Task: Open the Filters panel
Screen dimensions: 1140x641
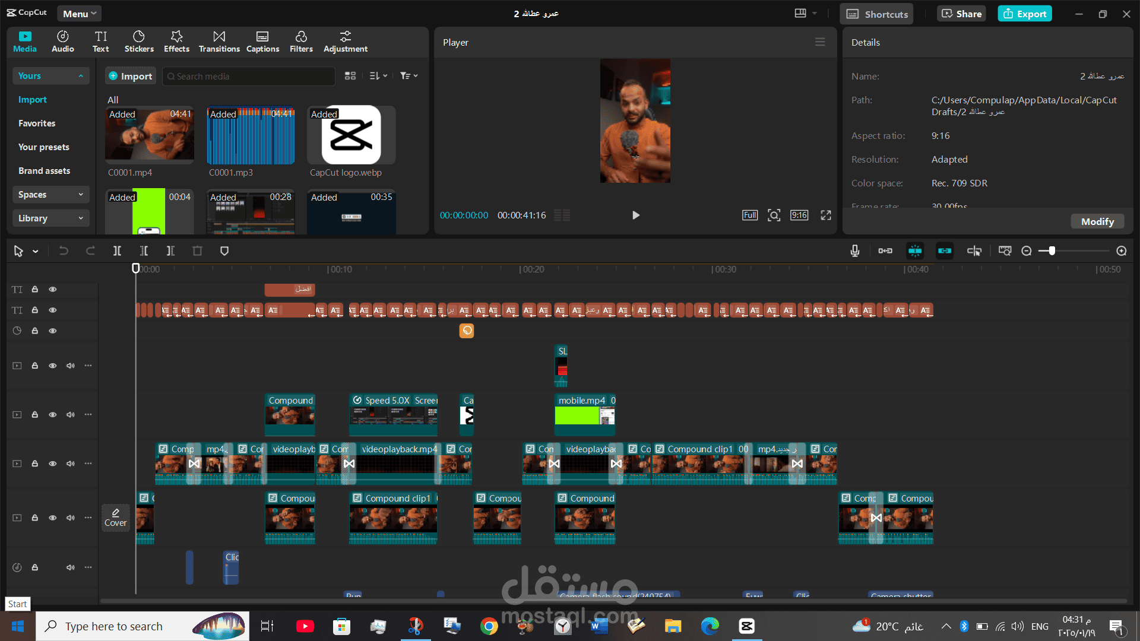Action: [x=301, y=42]
